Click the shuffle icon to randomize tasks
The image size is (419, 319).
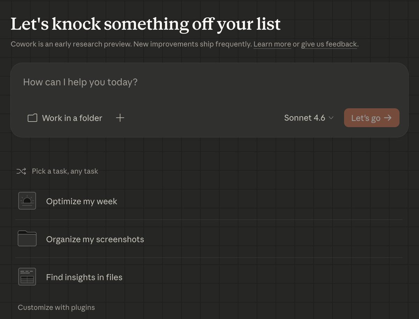[21, 171]
